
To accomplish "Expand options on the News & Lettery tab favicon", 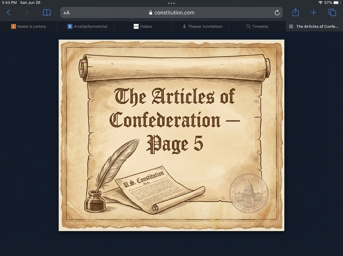I will point(13,26).
